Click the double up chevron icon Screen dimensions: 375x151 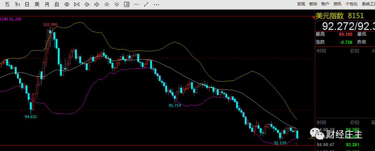click(107, 4)
